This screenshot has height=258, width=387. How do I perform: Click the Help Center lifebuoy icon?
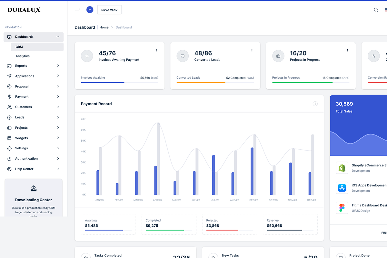pyautogui.click(x=9, y=169)
